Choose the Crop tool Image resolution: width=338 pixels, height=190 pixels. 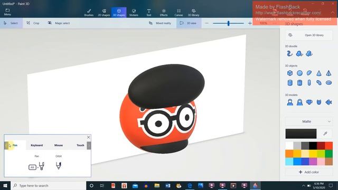(33, 23)
